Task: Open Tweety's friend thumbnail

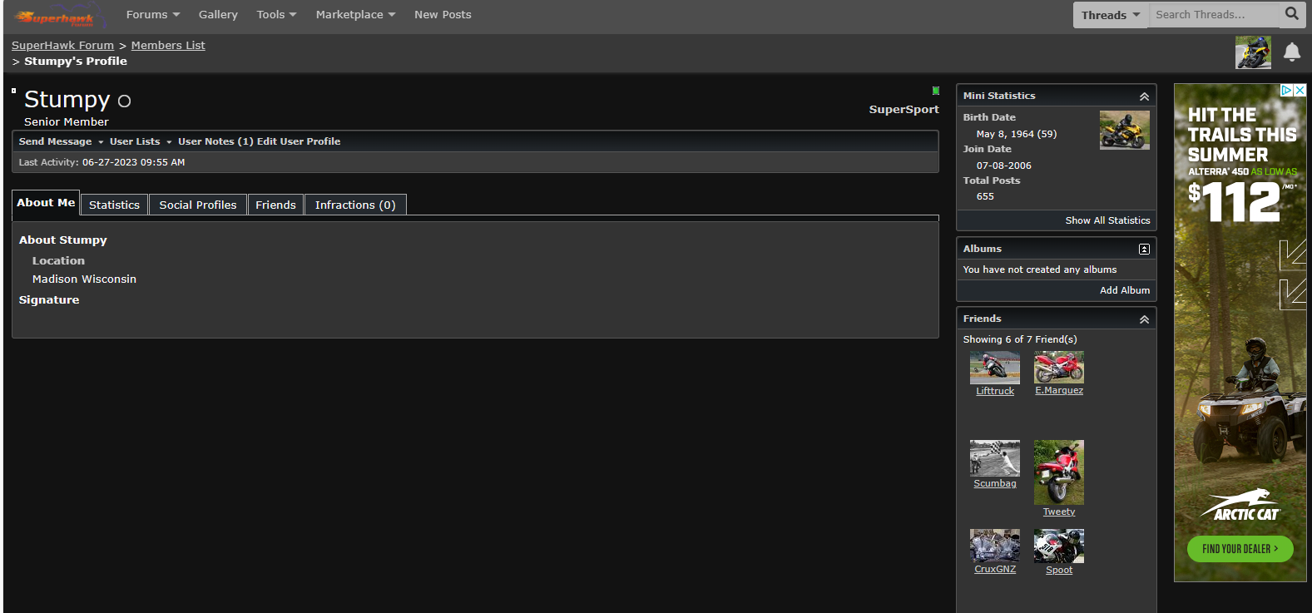Action: (1058, 472)
